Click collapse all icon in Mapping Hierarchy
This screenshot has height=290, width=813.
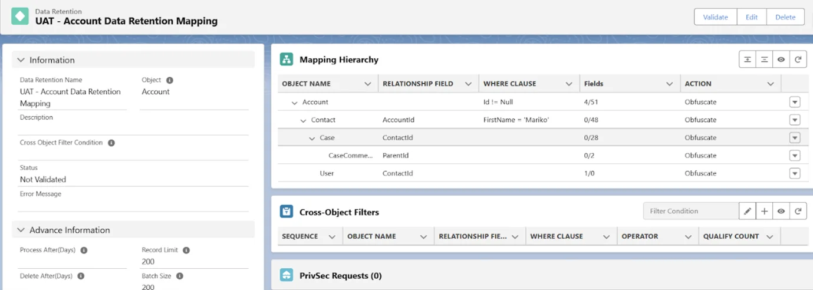[764, 60]
